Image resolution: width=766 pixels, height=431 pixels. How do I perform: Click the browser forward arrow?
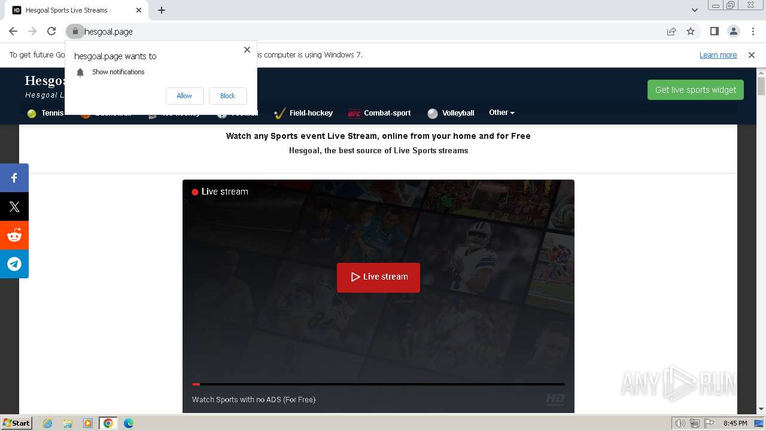[x=32, y=31]
